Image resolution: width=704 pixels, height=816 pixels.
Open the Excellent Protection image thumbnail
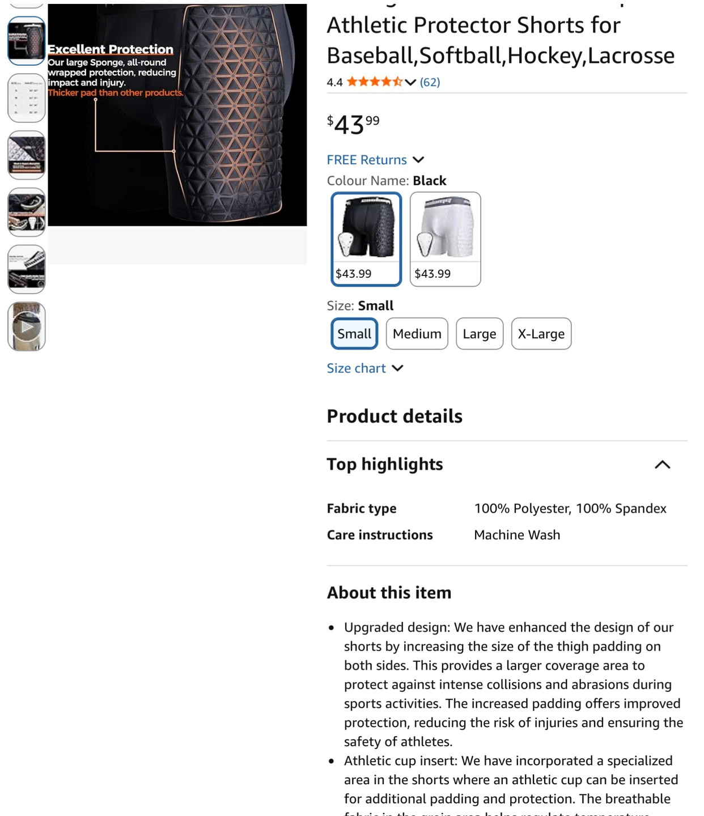(x=27, y=41)
